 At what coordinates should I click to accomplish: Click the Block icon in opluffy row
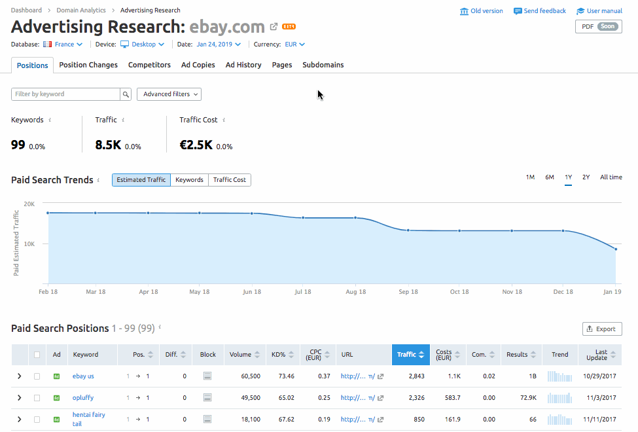click(207, 397)
